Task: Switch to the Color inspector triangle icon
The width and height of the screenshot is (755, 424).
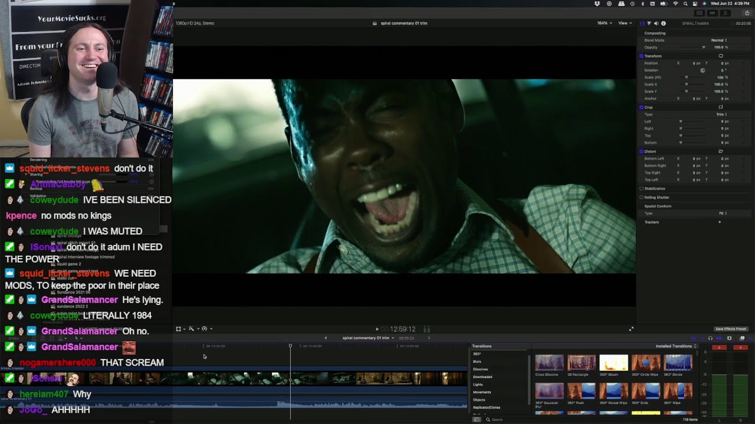Action: 649,23
